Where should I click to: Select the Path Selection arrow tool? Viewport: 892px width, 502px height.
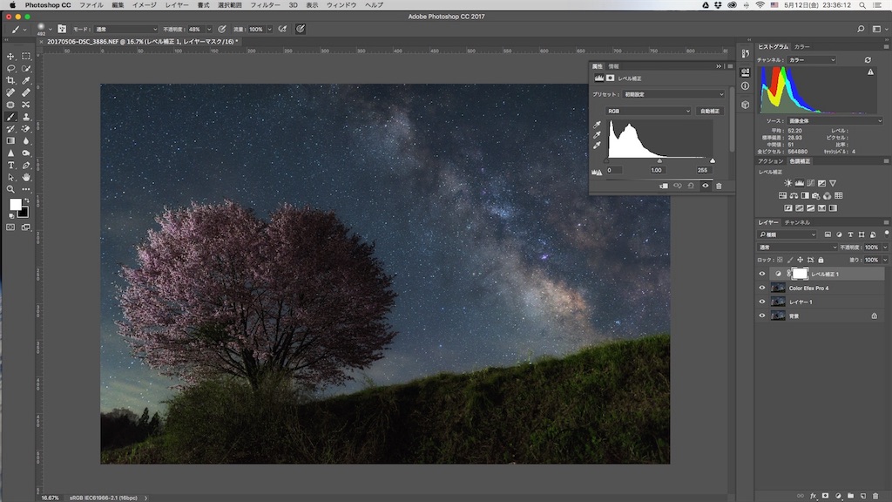point(10,177)
